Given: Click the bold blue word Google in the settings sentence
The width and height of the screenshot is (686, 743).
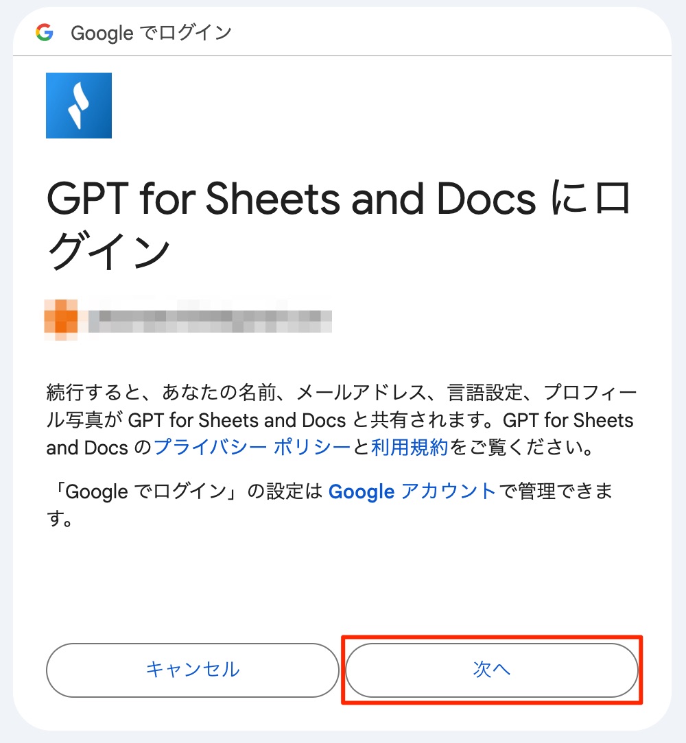Looking at the screenshot, I should (x=362, y=491).
